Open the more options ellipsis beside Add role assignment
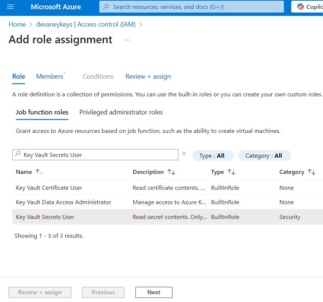The height and width of the screenshot is (302, 323). point(127,40)
